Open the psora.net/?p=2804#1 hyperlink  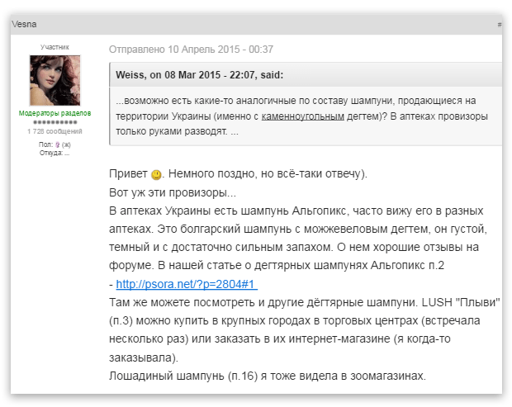(187, 283)
